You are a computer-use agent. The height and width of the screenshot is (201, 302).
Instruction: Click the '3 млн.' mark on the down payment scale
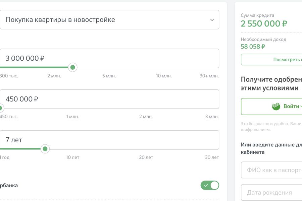pyautogui.click(x=212, y=117)
